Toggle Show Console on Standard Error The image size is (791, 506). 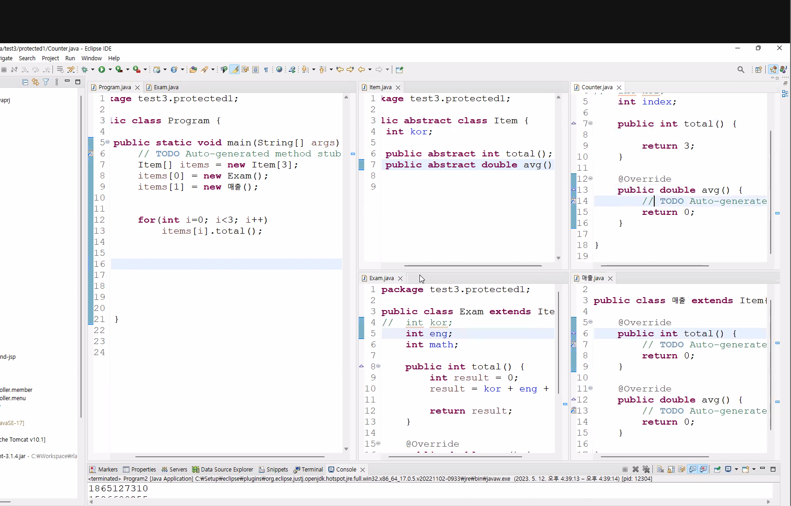tap(703, 469)
